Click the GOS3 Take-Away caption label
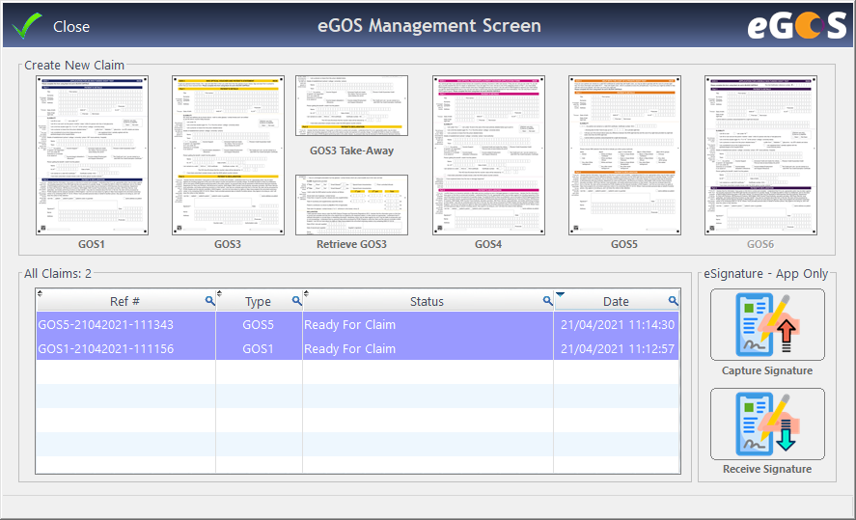The height and width of the screenshot is (520, 856). (x=351, y=151)
